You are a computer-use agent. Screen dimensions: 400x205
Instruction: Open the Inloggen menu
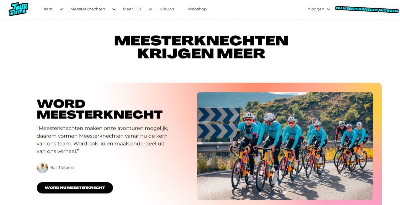tap(315, 9)
